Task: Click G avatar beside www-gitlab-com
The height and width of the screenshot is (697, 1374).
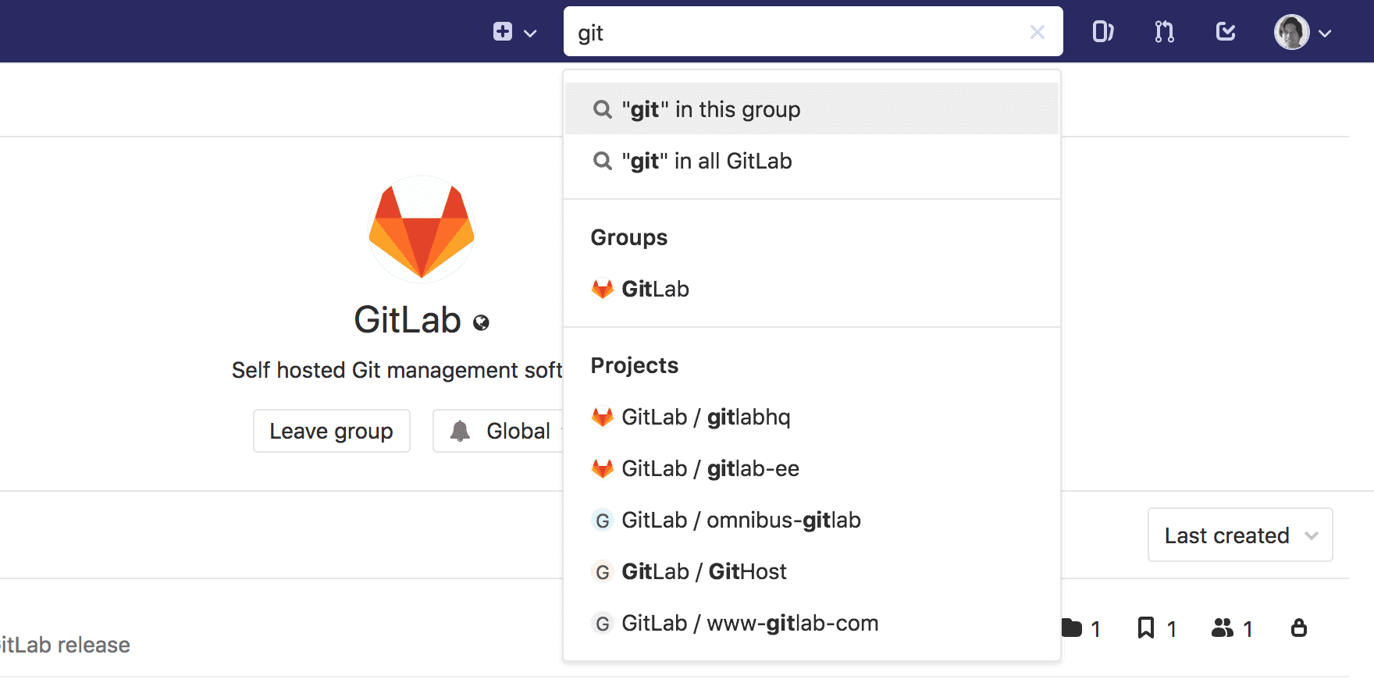Action: [x=602, y=624]
